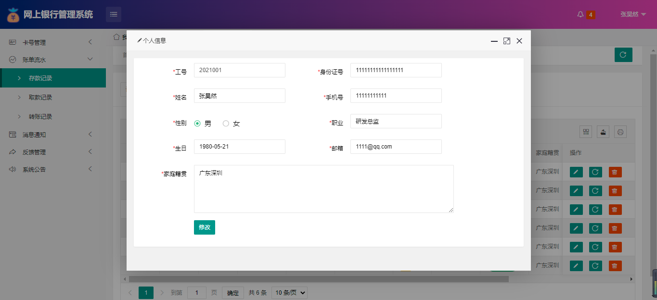657x300 pixels.
Task: Open 取款记录 in the sidebar
Action: pos(40,97)
